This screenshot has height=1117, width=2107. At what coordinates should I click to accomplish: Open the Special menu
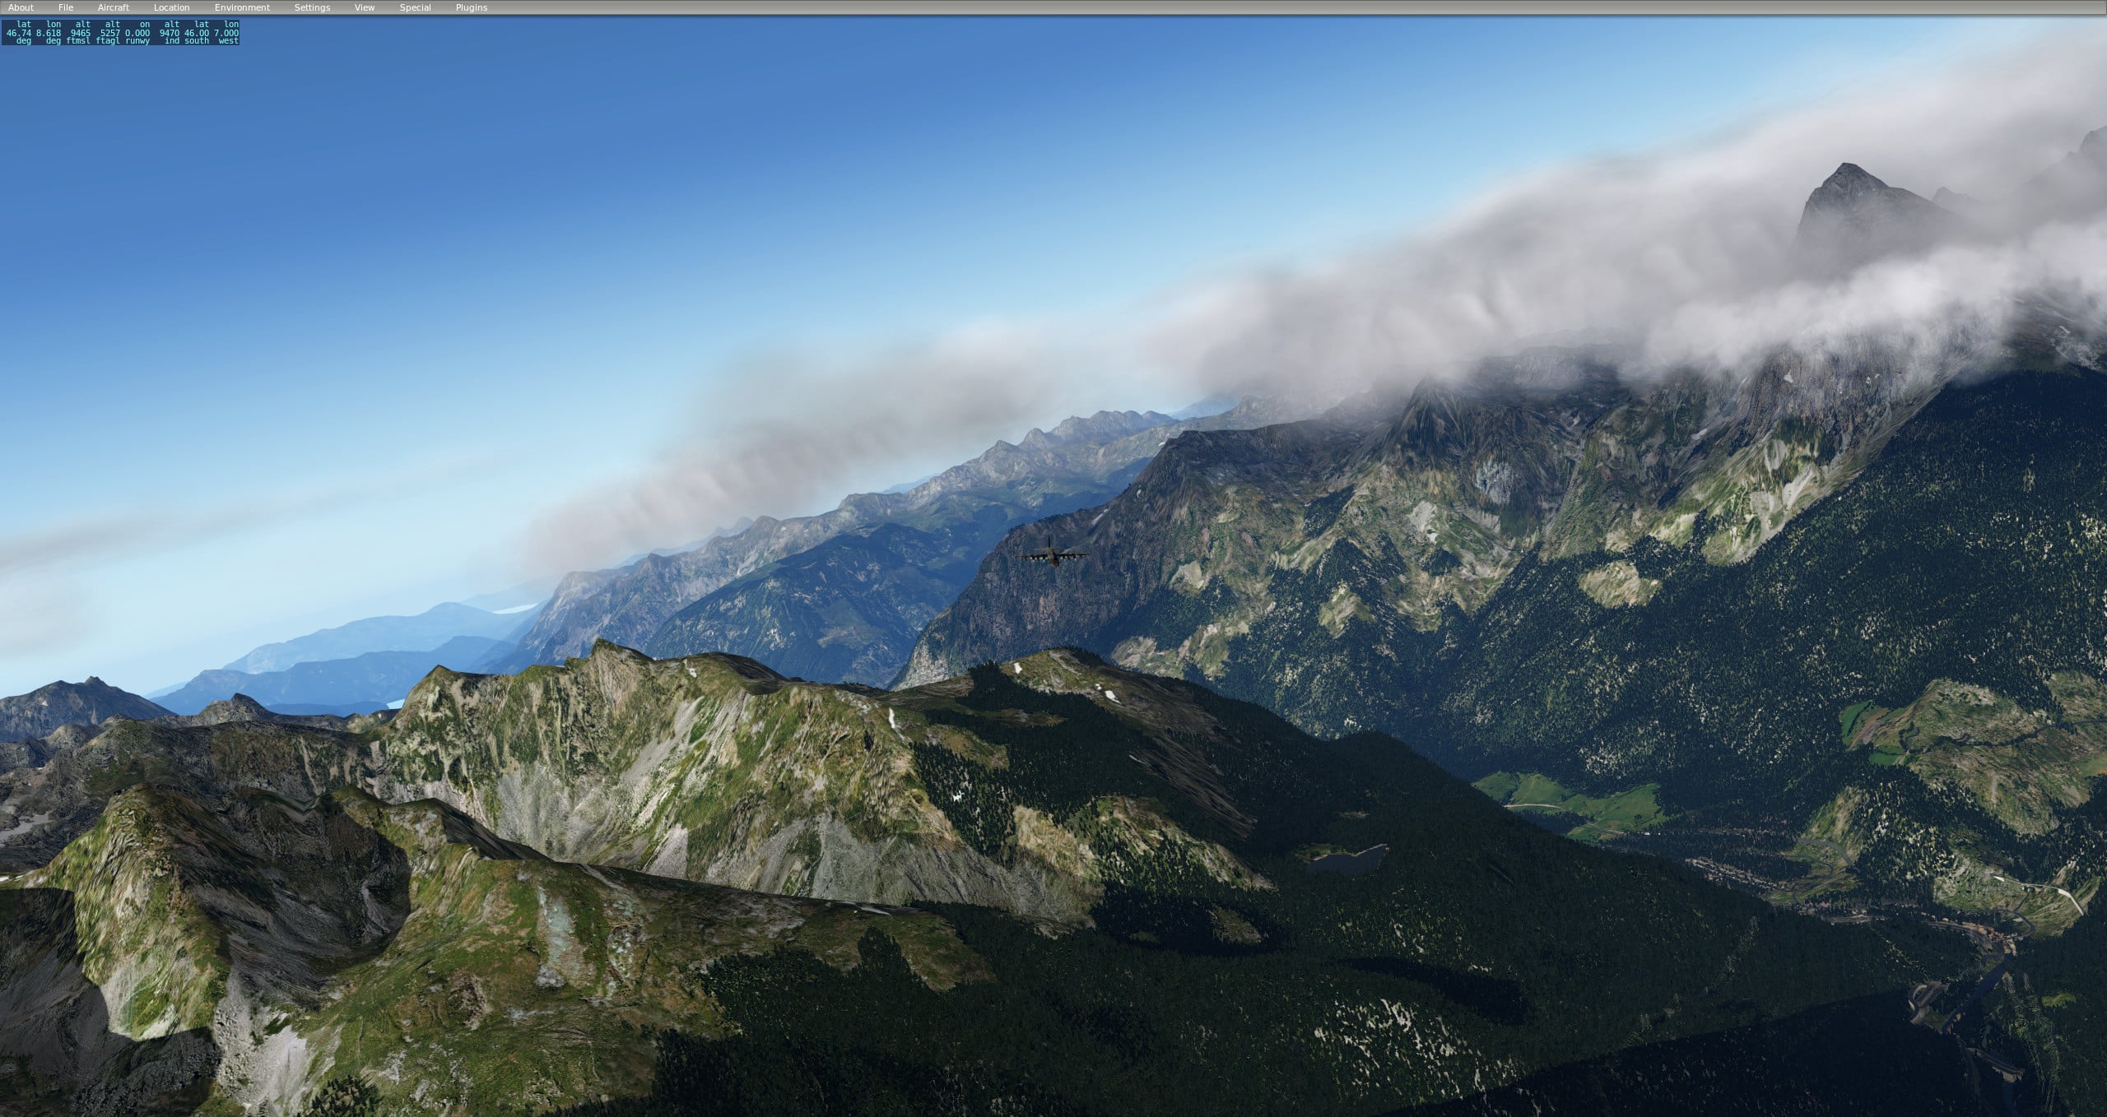415,7
